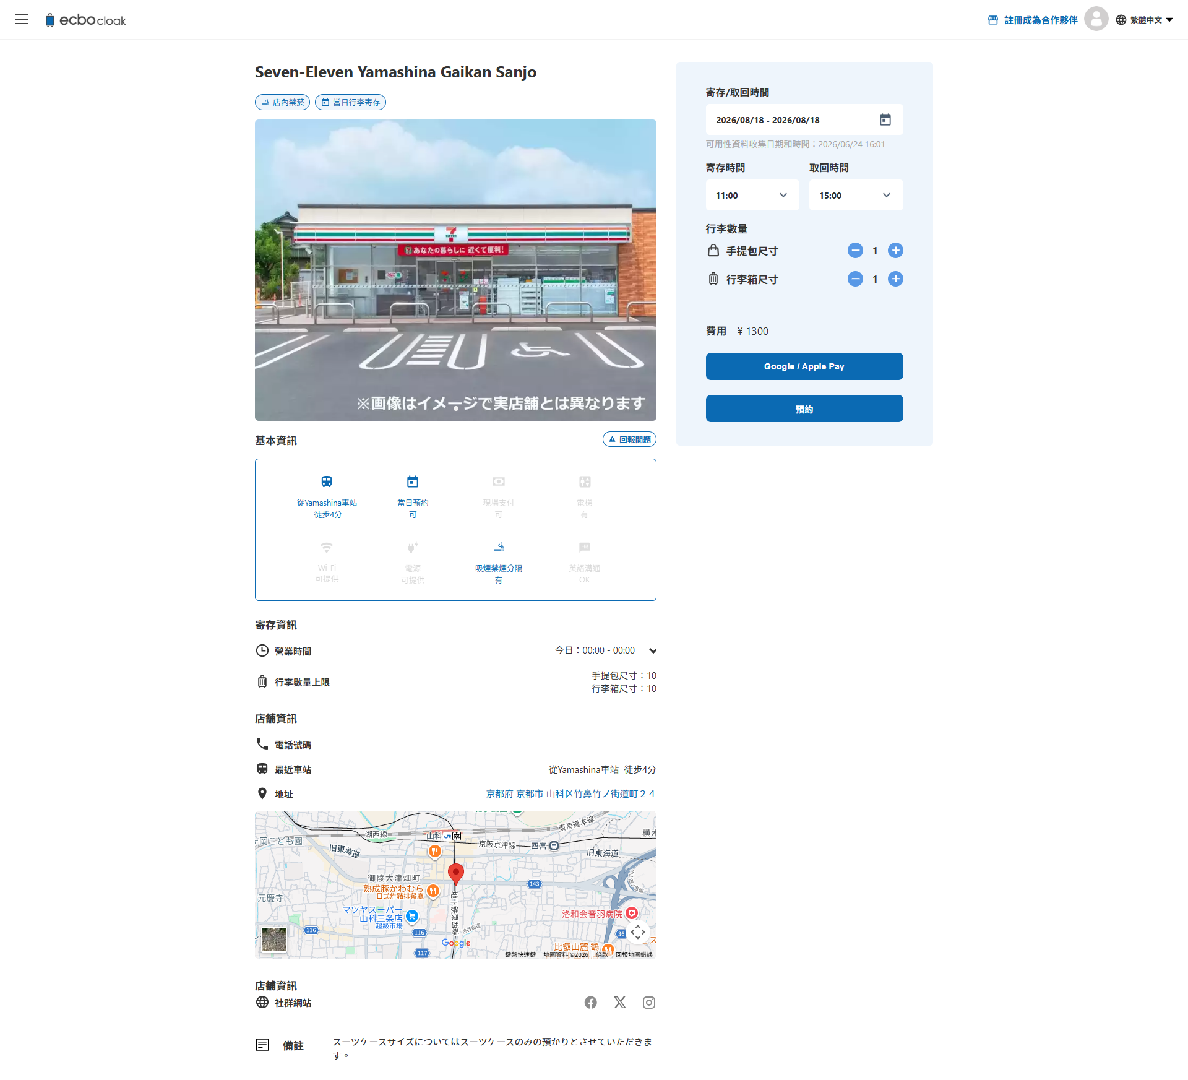1188x1080 pixels.
Task: Click the suitcase icon beside 行李箱尺寸
Action: 713,279
